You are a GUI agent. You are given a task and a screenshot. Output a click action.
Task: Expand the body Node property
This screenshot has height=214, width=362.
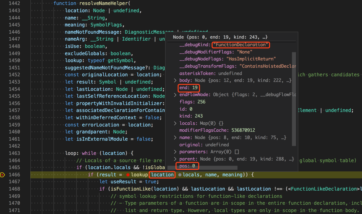(x=175, y=80)
